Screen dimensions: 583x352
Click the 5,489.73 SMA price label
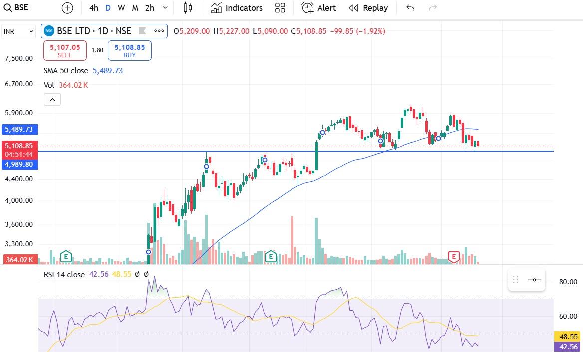coord(19,129)
